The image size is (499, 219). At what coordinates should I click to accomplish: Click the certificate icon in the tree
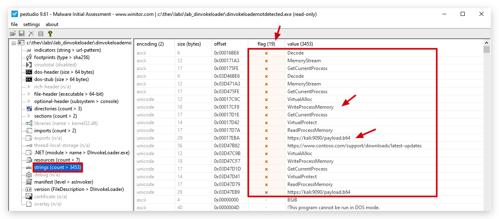[29, 197]
